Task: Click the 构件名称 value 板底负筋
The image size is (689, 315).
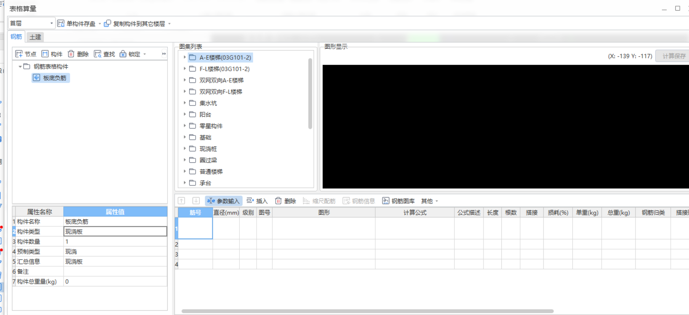Action: click(115, 221)
